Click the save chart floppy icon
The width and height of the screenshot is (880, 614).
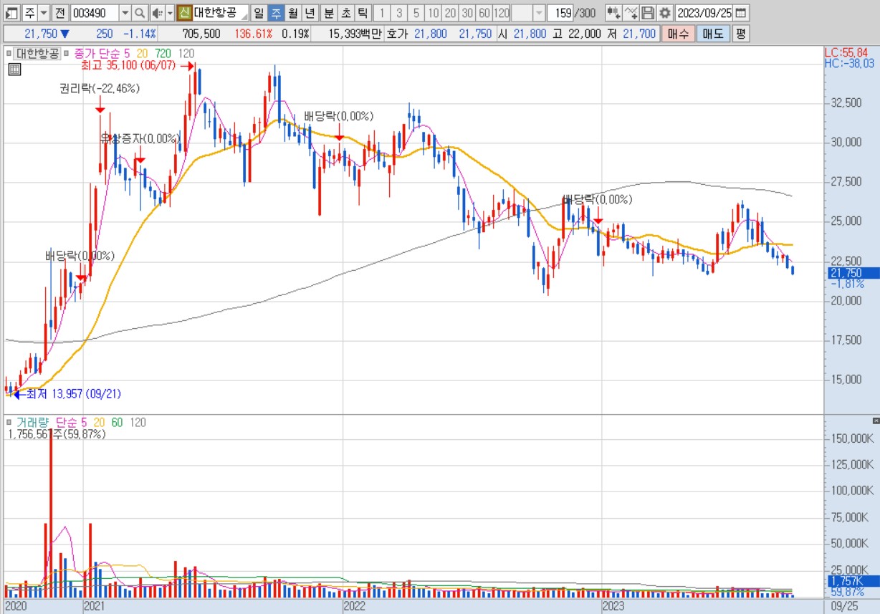coord(648,13)
